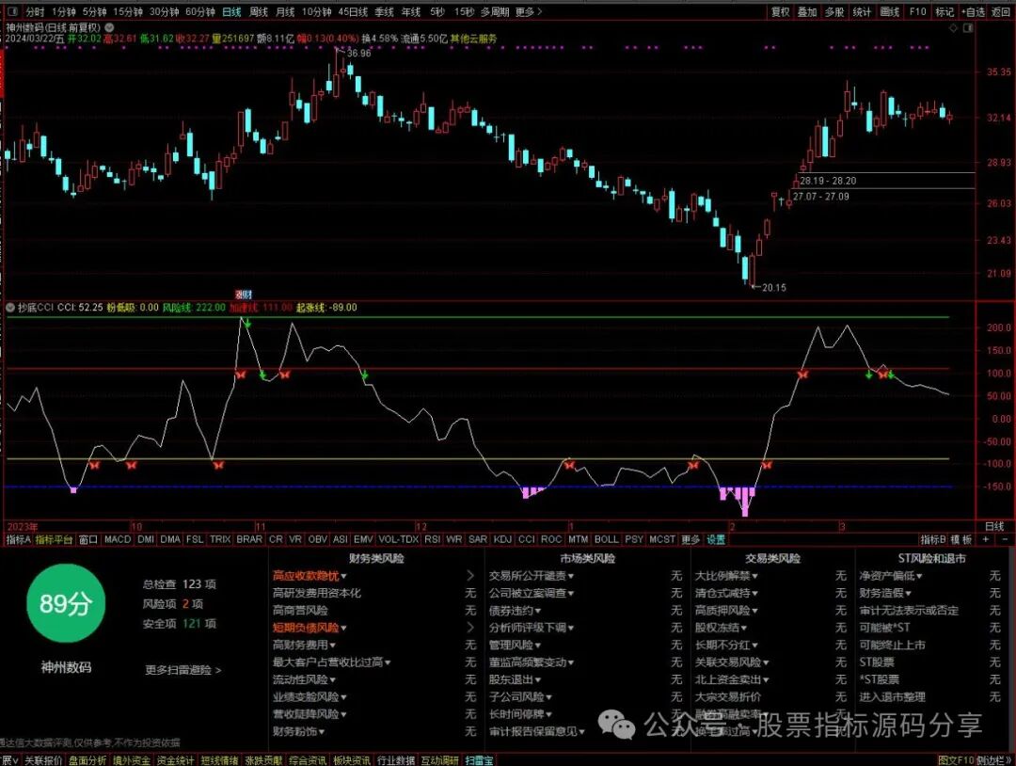The width and height of the screenshot is (1016, 766).
Task: Select the 月线 monthly period
Action: 285,11
